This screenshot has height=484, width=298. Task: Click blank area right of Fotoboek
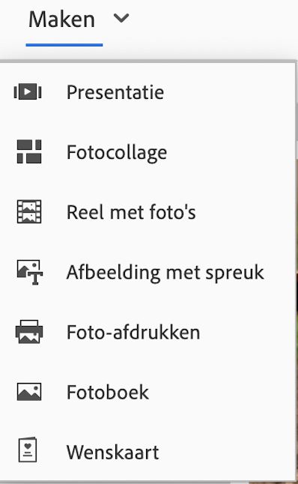coord(221,392)
